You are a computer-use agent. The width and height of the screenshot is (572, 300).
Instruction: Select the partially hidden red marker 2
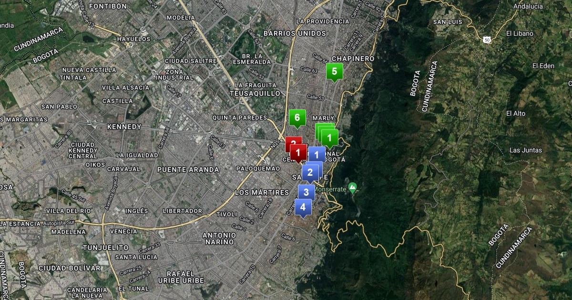pyautogui.click(x=293, y=141)
